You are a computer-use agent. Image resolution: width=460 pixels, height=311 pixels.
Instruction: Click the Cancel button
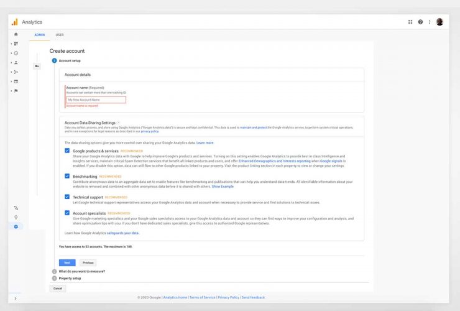(x=58, y=289)
